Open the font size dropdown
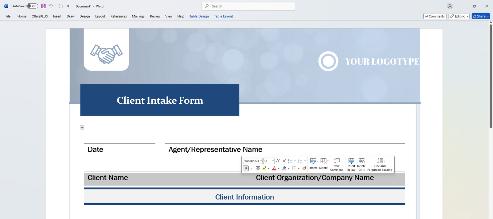 click(x=273, y=161)
